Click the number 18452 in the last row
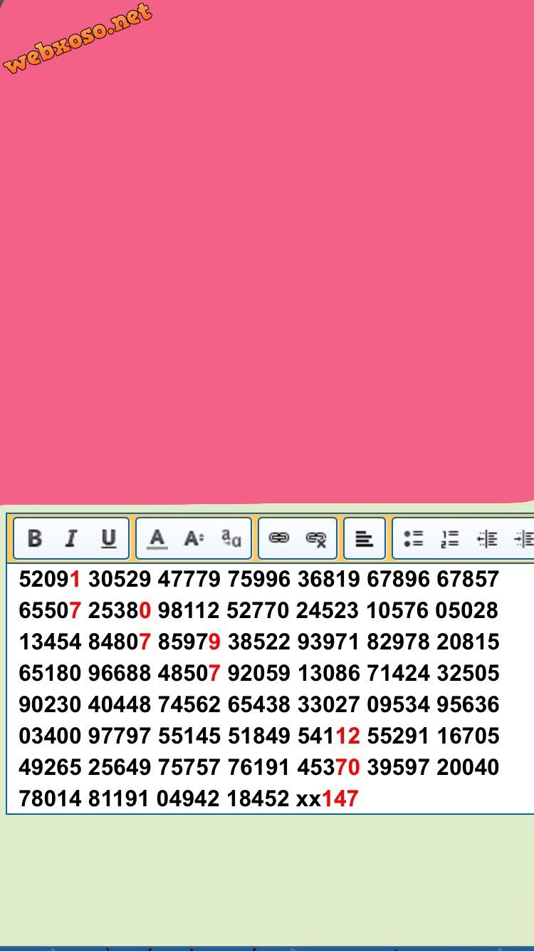This screenshot has height=951, width=534. 258,798
